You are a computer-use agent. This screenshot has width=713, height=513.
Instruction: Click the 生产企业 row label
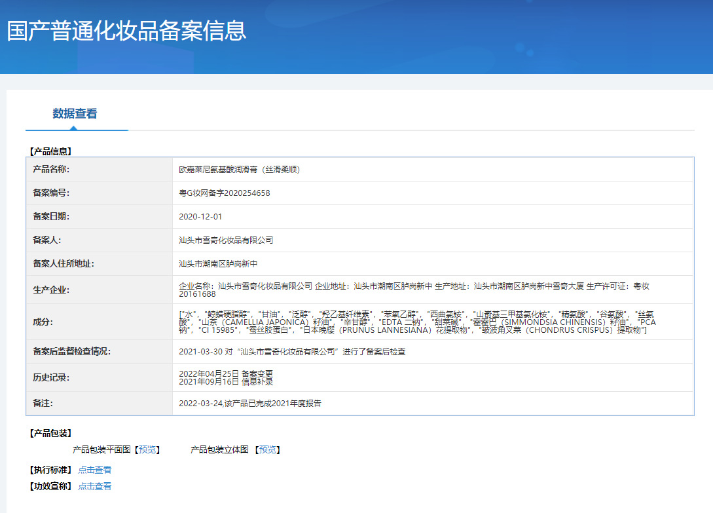[51, 290]
